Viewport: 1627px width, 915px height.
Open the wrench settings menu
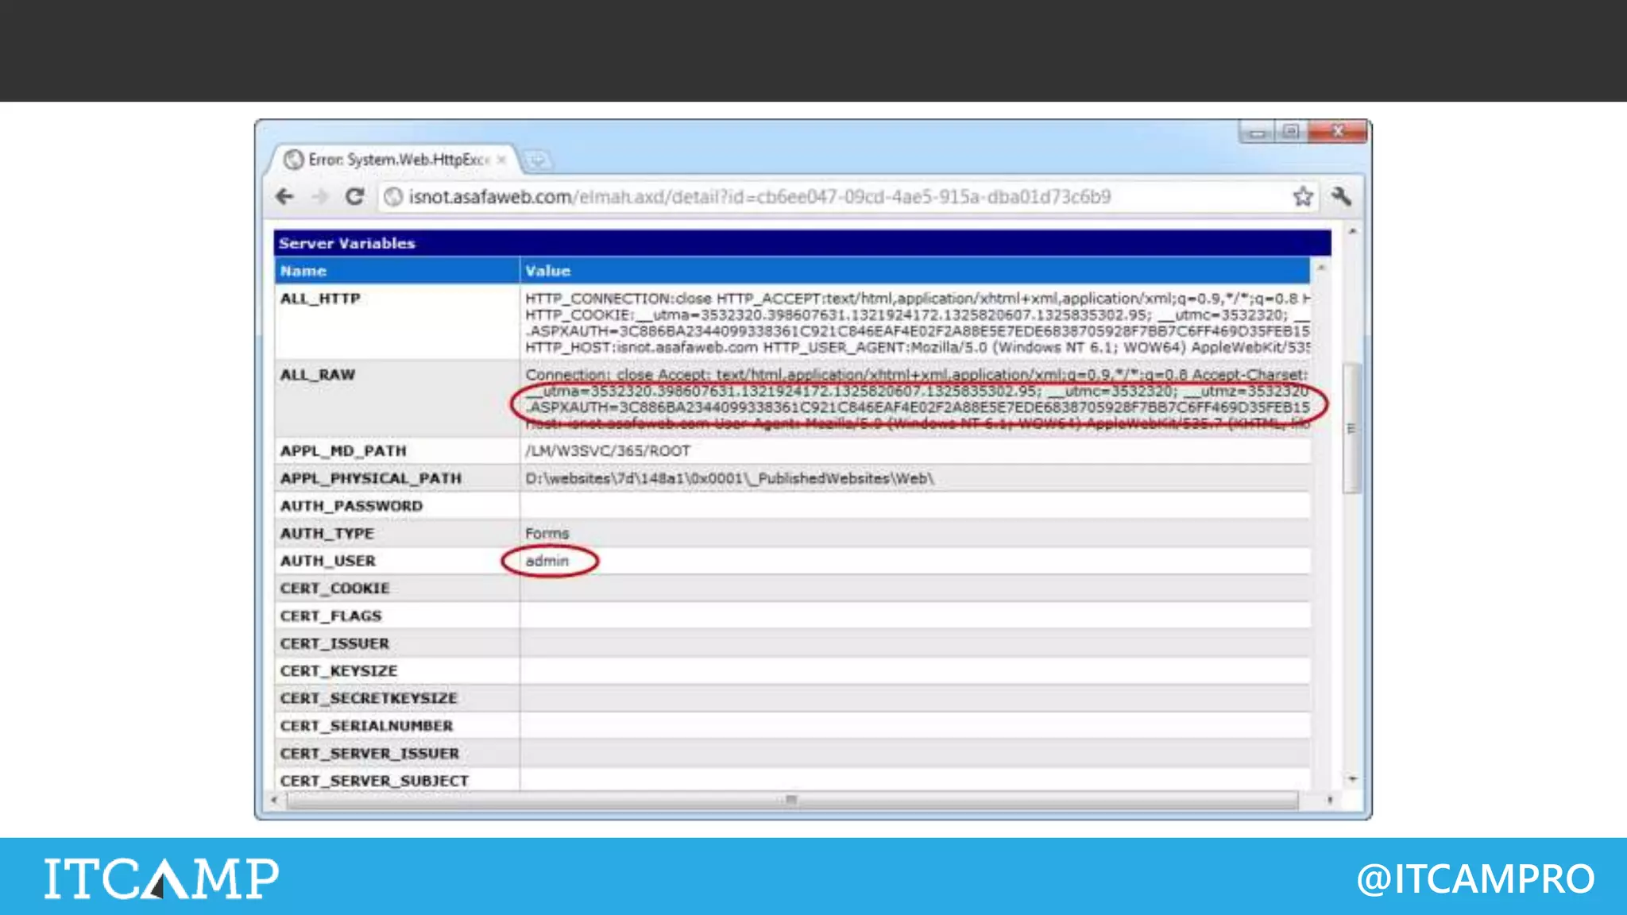pos(1341,196)
